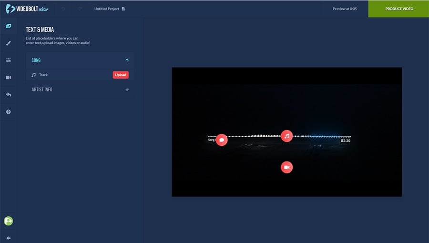
Task: Expand the Artist Info section
Action: [127, 90]
